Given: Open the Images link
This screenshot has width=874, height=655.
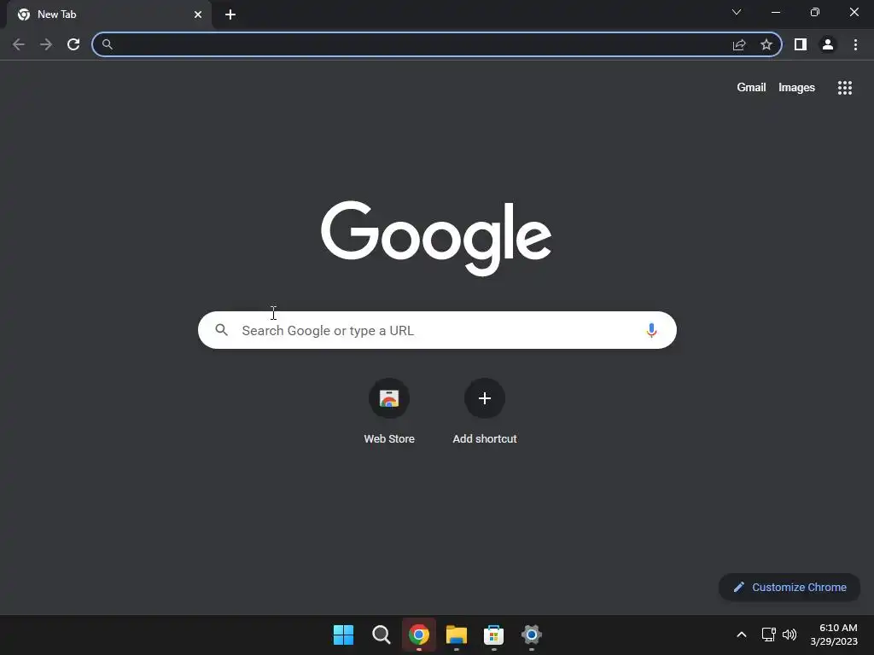Looking at the screenshot, I should click(796, 88).
